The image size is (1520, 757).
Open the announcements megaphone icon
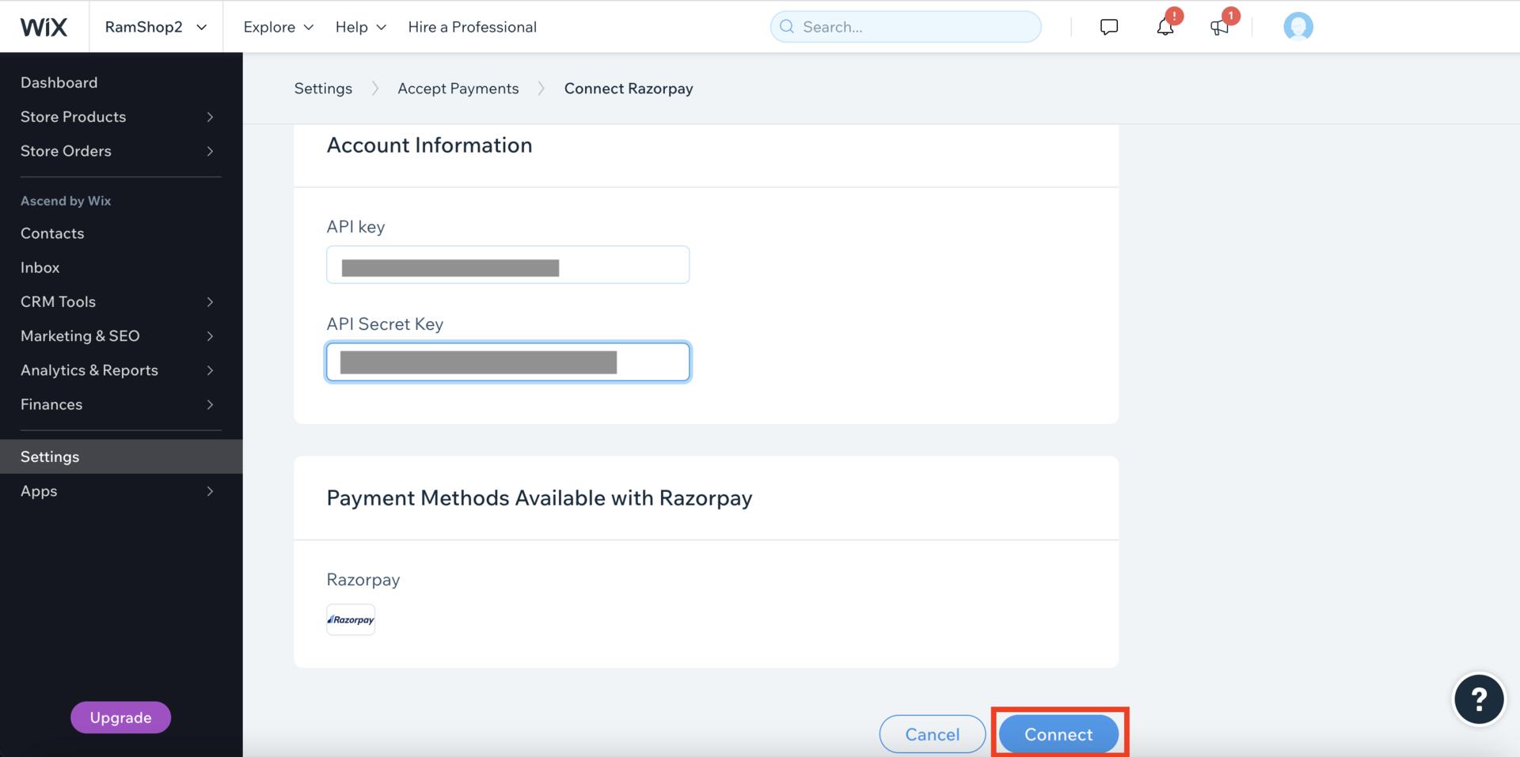(1219, 27)
